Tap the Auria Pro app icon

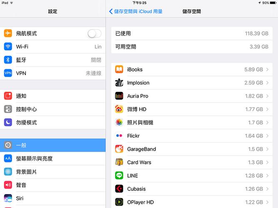[x=119, y=96]
